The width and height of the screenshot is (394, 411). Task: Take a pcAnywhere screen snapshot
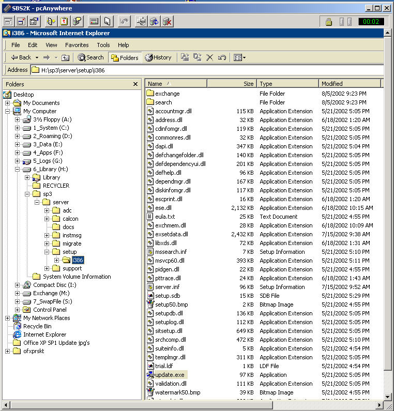click(x=107, y=22)
